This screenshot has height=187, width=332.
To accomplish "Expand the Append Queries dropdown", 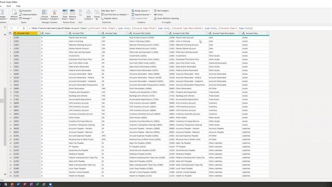I will (x=150, y=15).
